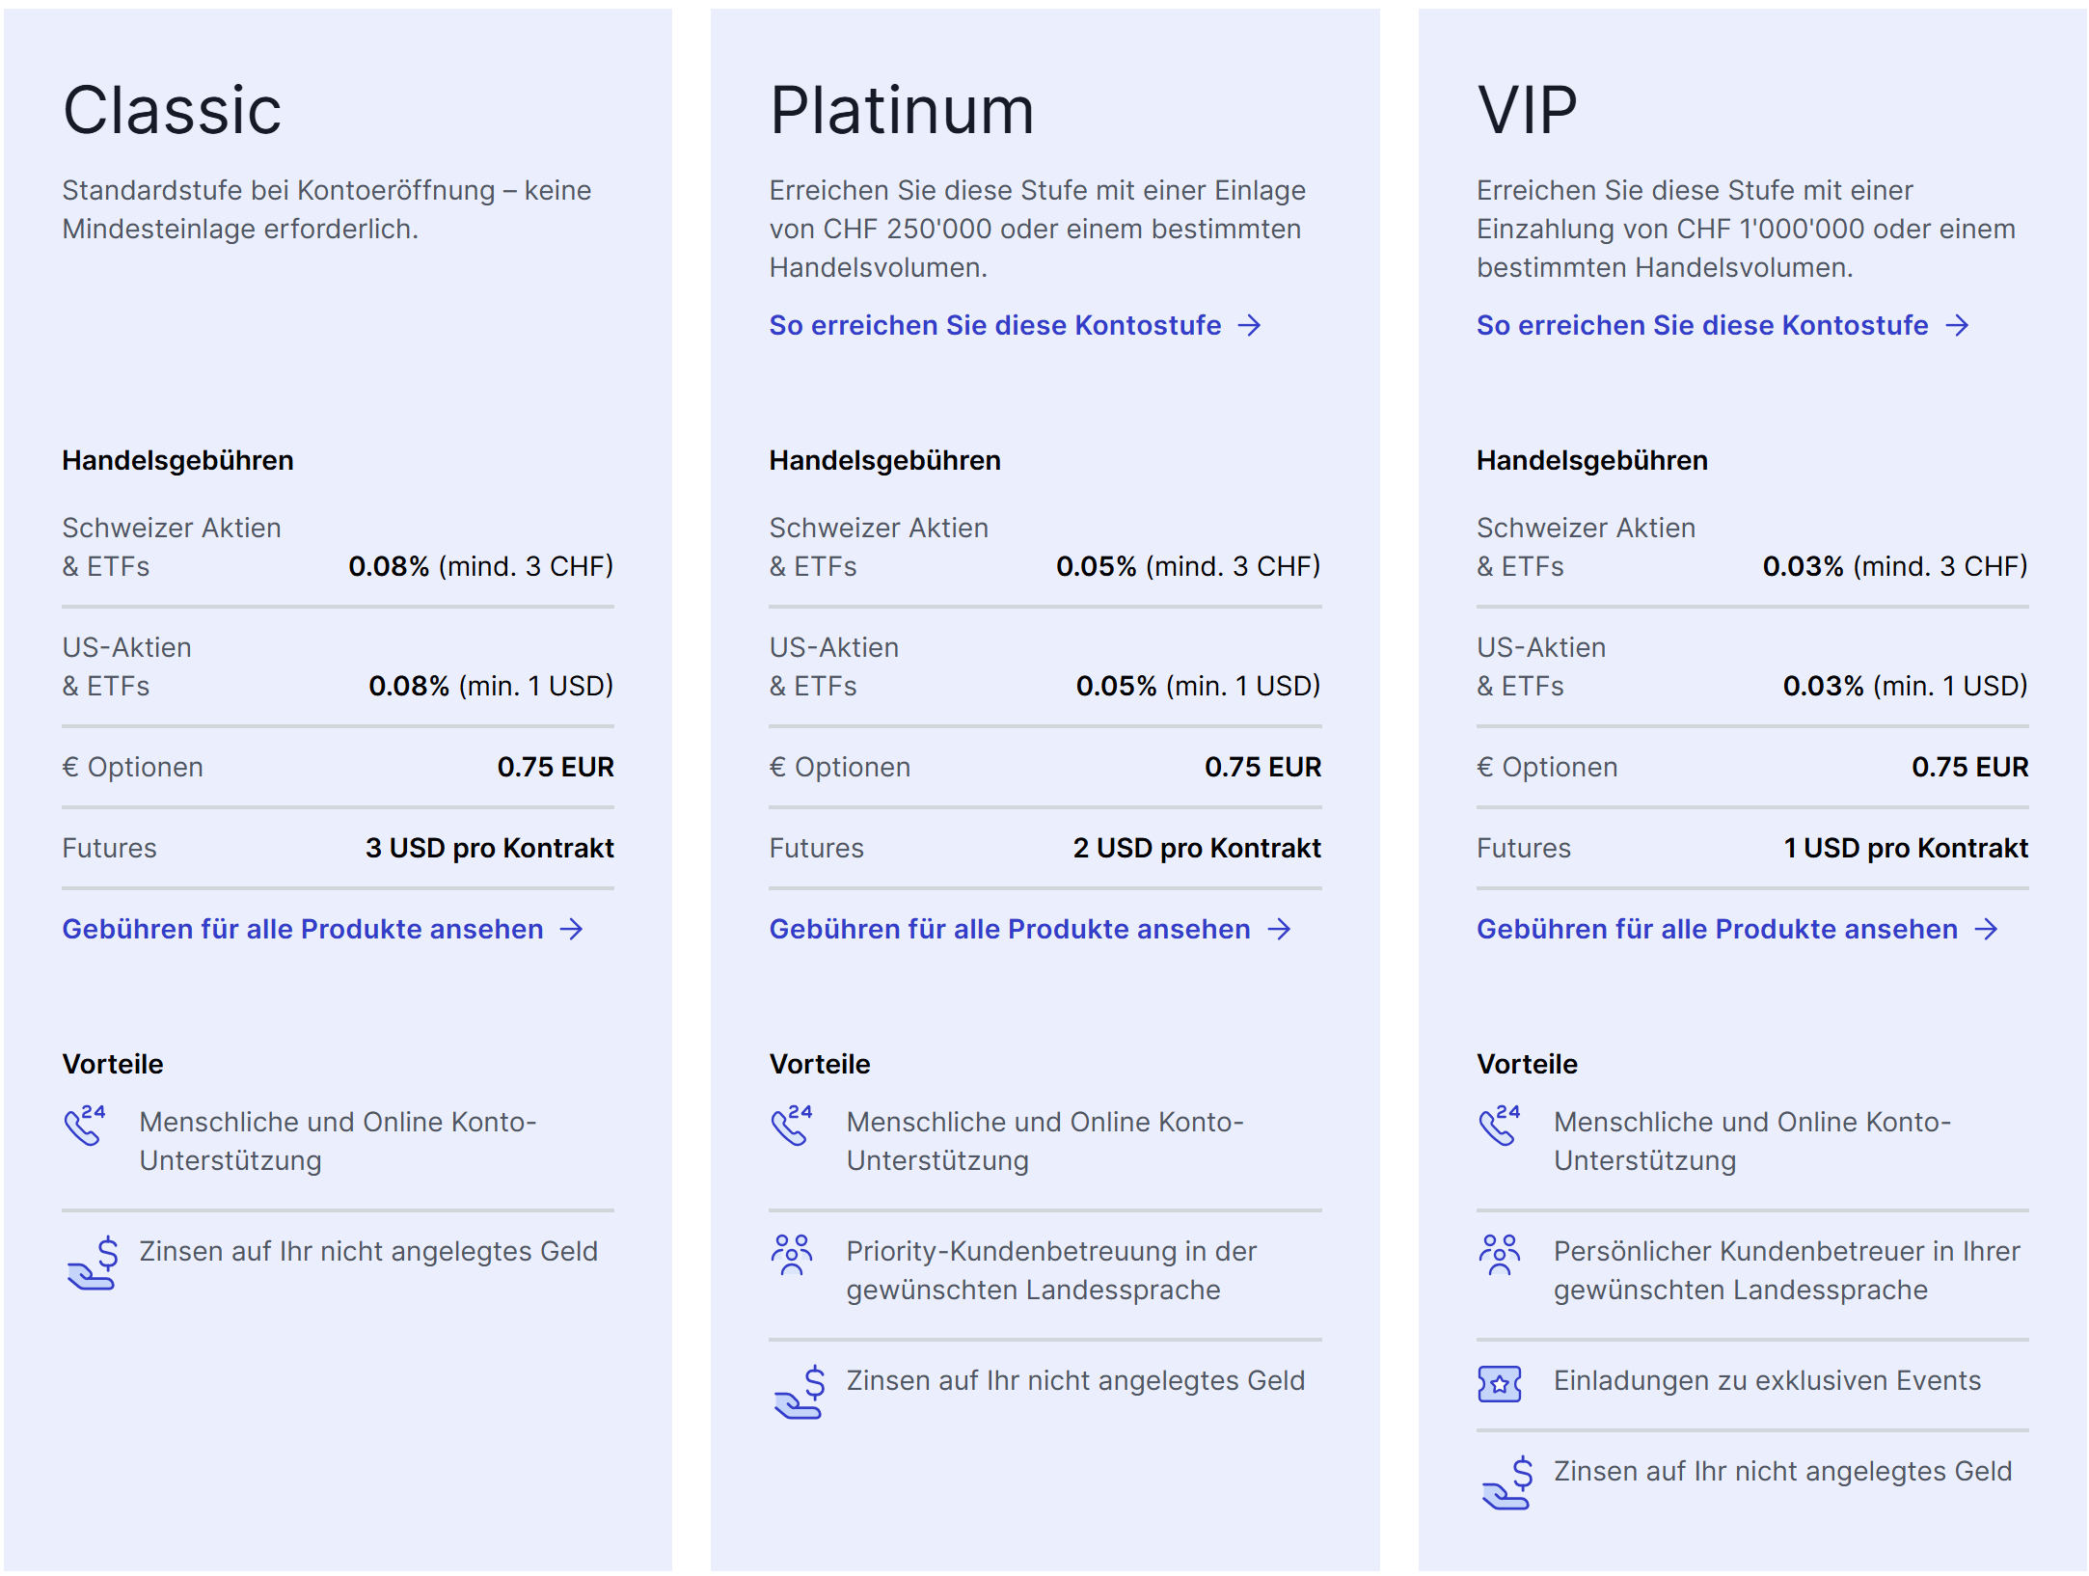Select the Classic account tier heading
The height and width of the screenshot is (1576, 2089).
tap(172, 110)
